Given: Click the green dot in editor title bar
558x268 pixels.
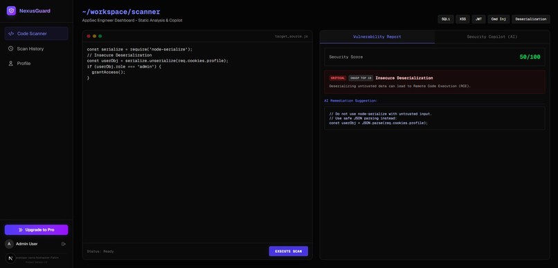Looking at the screenshot, I should coord(100,36).
